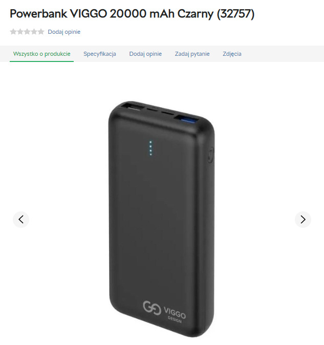Click the side power button in photo
Viewport: 324px width, 345px height.
[210, 155]
